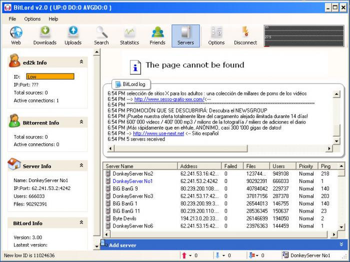Open the sesso-gratis-xxx.com link
Image resolution: width=350 pixels, height=262 pixels.
click(x=169, y=99)
